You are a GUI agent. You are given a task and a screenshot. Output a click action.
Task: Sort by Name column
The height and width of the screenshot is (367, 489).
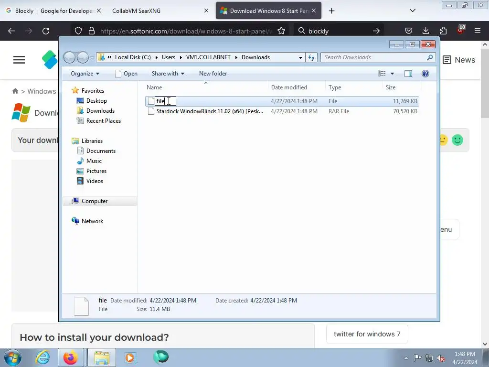pyautogui.click(x=206, y=87)
